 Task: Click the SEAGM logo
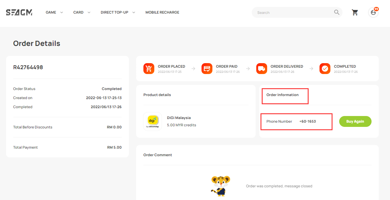click(19, 12)
